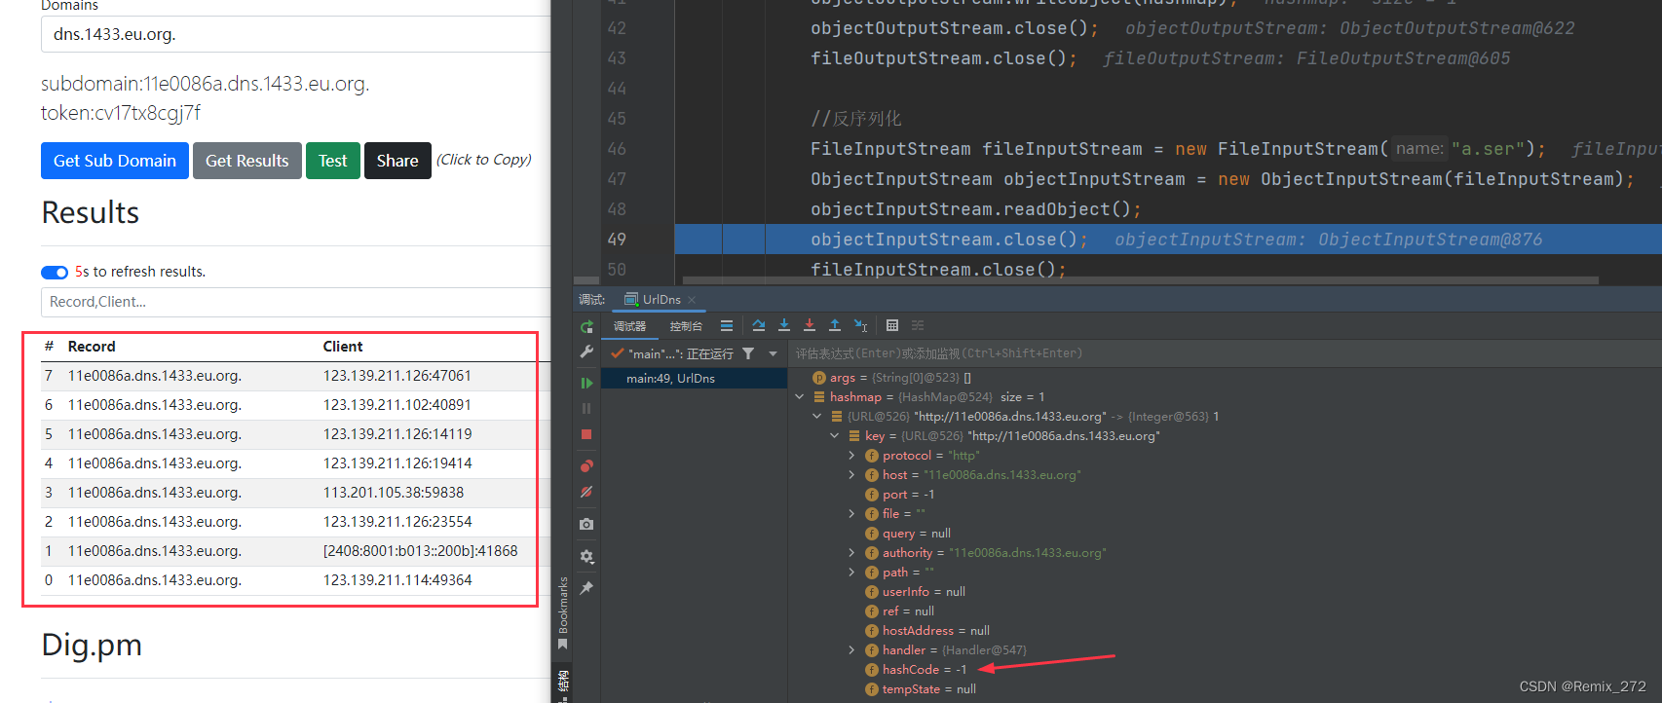The height and width of the screenshot is (703, 1662).
Task: Click the Record column header
Action: coord(92,347)
